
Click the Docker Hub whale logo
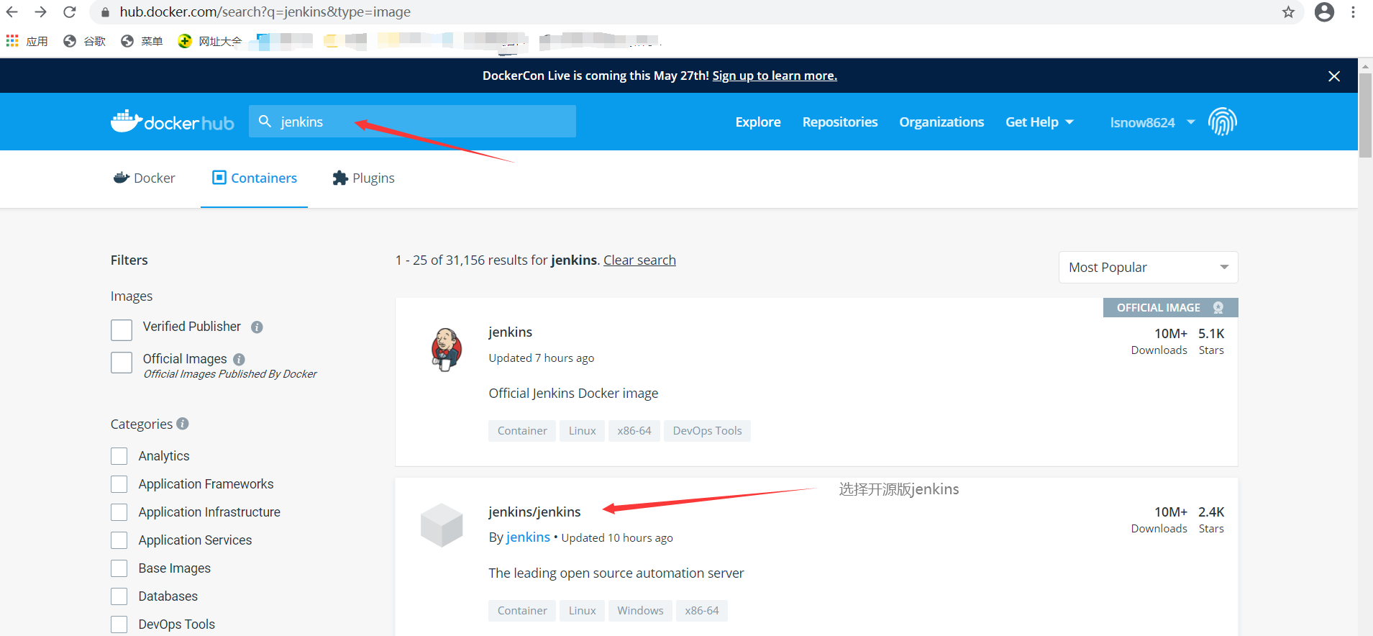coord(173,122)
